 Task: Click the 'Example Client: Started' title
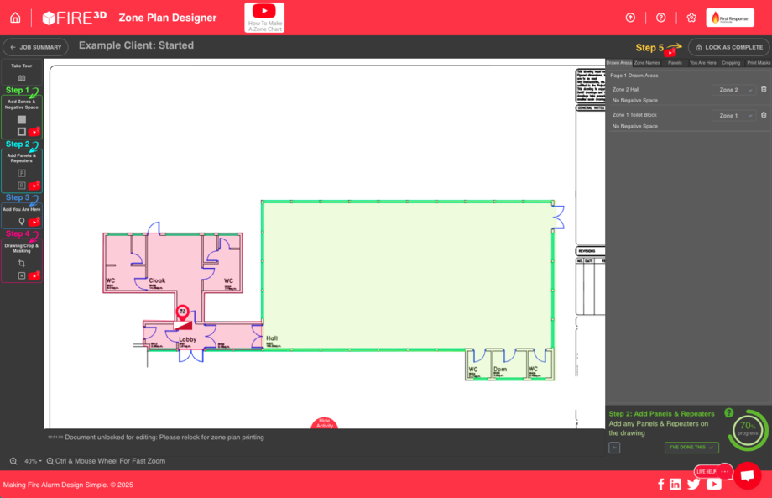click(x=137, y=45)
